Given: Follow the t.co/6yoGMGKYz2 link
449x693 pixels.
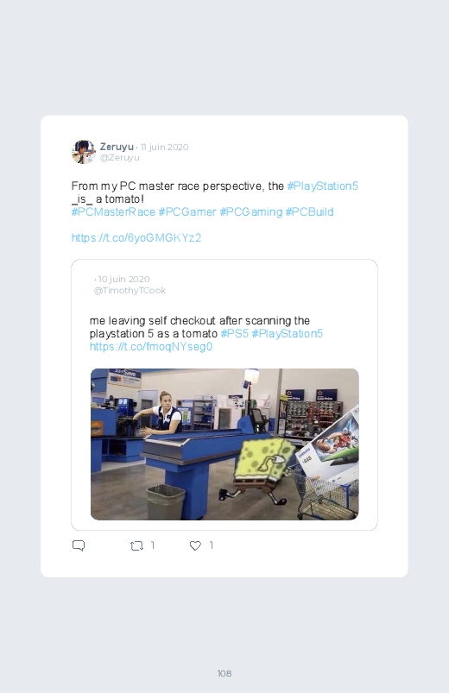Looking at the screenshot, I should pyautogui.click(x=136, y=238).
